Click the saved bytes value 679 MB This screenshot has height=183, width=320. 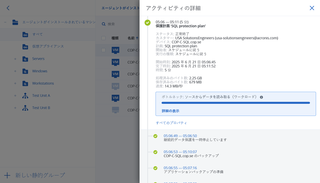[195, 82]
